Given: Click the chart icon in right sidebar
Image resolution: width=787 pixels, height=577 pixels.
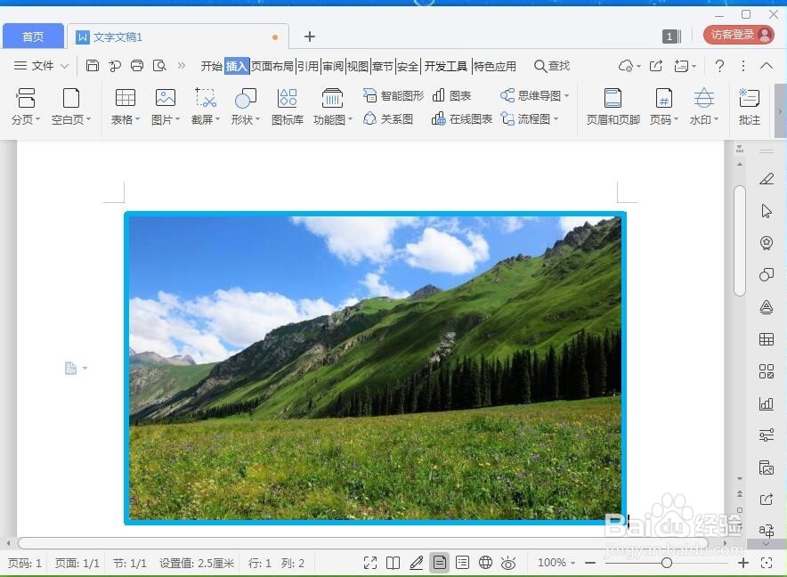Looking at the screenshot, I should [767, 403].
